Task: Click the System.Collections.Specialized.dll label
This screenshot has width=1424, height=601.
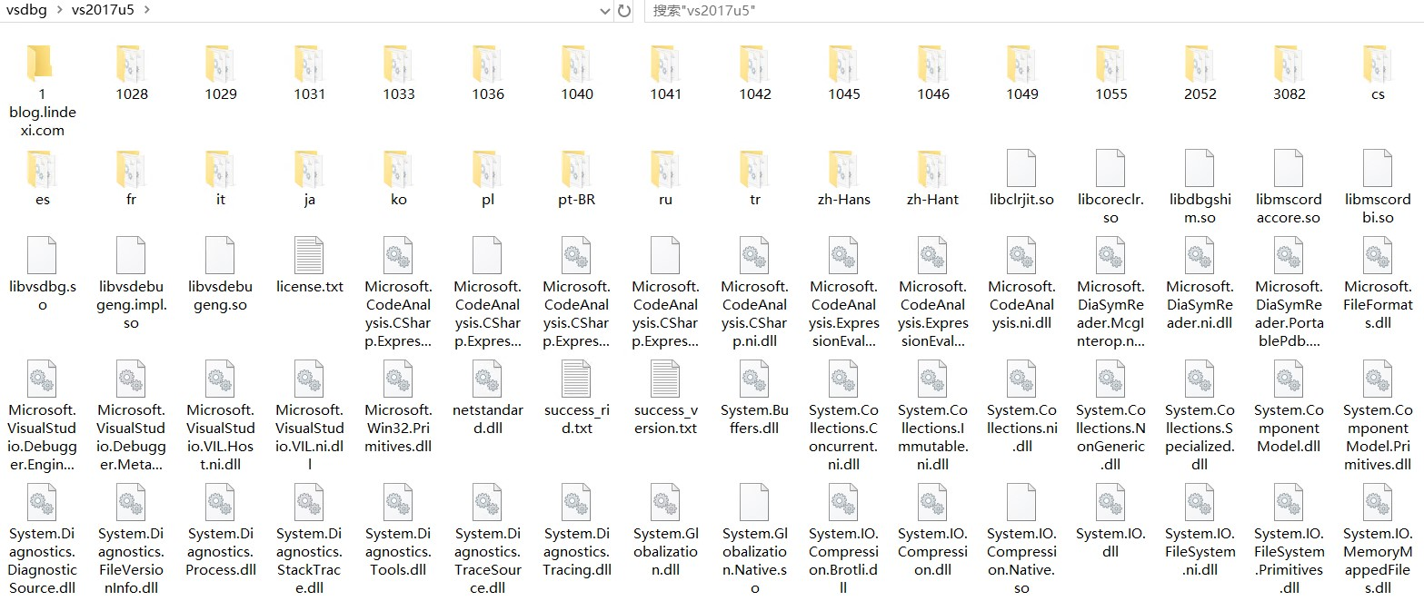Action: (x=1200, y=438)
